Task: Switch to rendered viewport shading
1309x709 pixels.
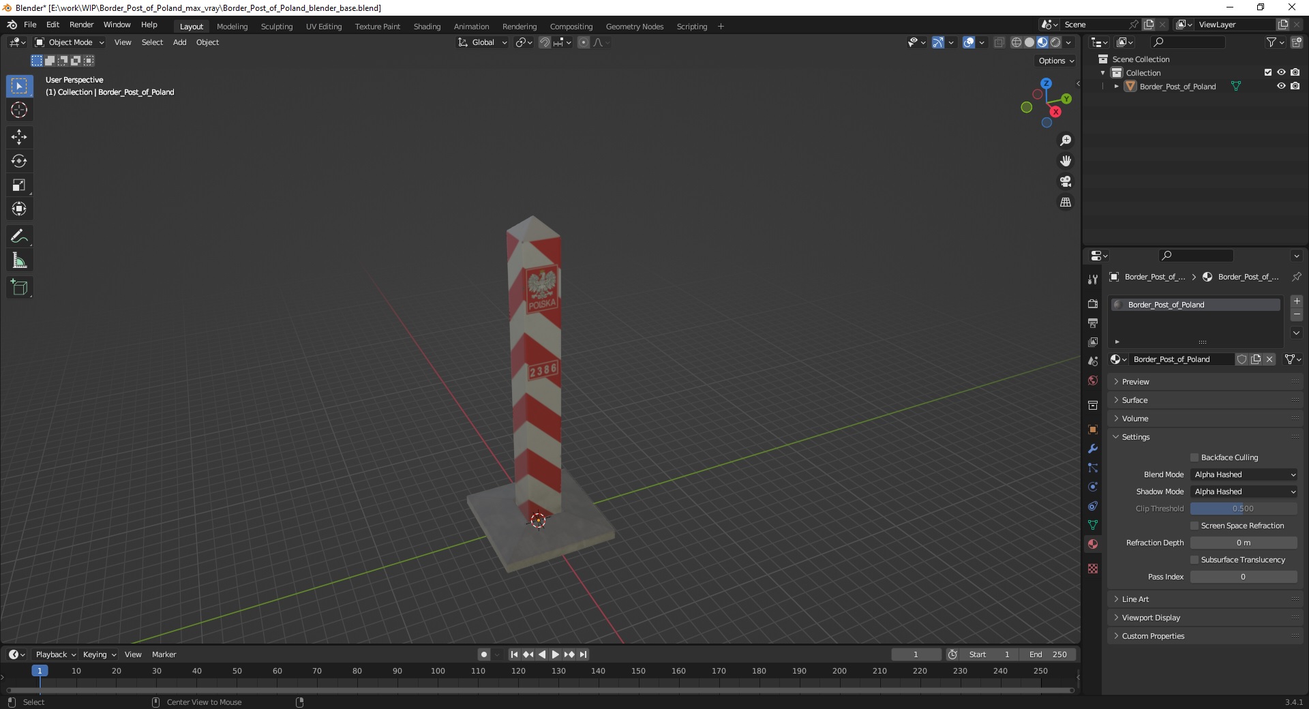Action: coord(1055,42)
